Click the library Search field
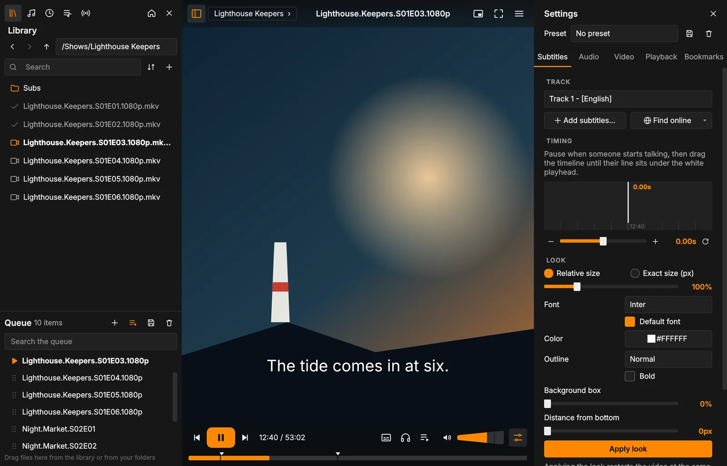This screenshot has width=727, height=466. pos(73,67)
